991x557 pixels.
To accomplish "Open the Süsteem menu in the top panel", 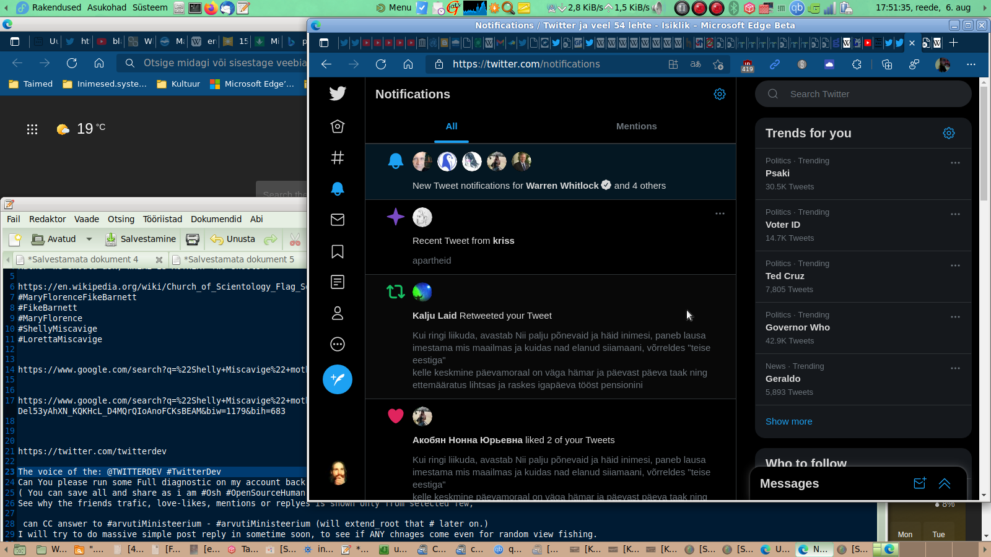I will (149, 7).
